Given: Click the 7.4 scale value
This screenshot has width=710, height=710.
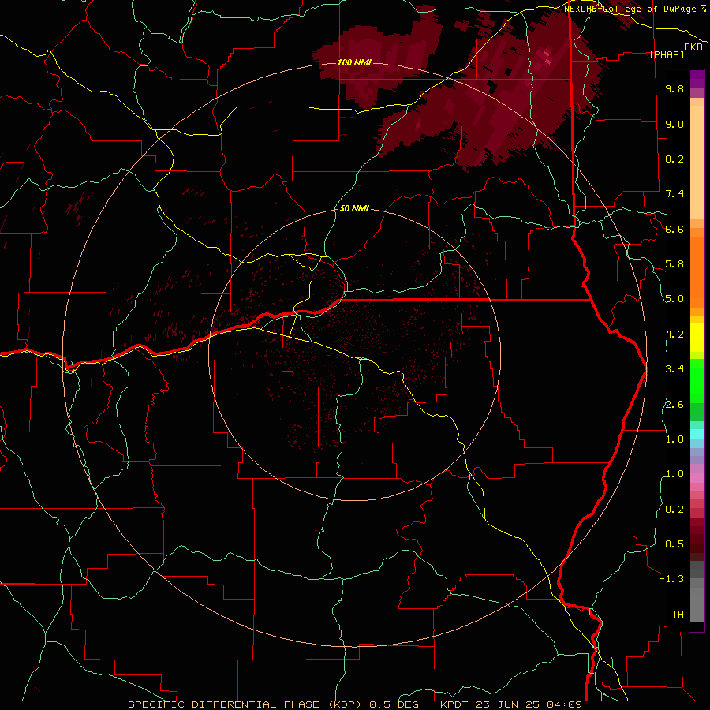Looking at the screenshot, I should (674, 194).
